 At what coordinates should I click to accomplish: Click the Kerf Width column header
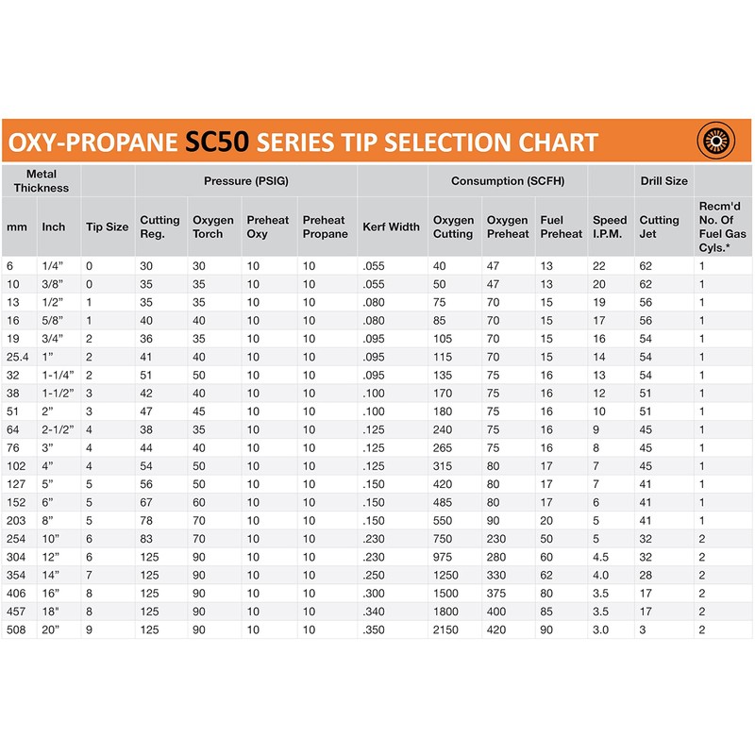click(391, 226)
